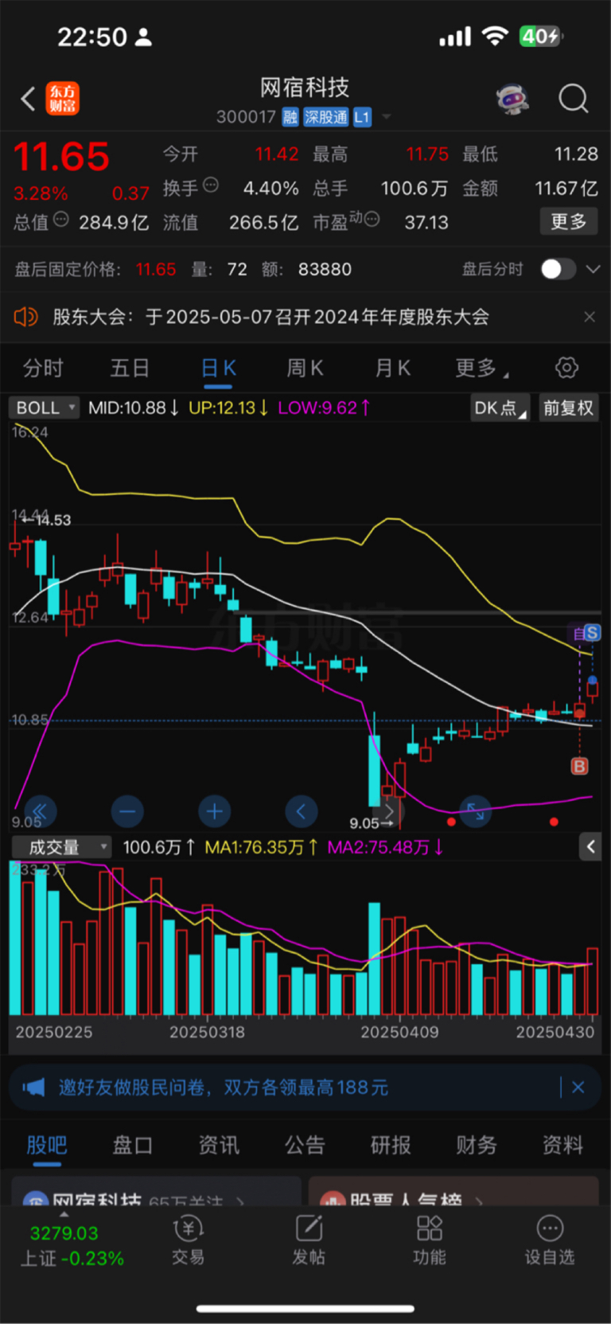Move chart left with arrow button
Viewport: 611px width, 1324px height.
[x=301, y=811]
